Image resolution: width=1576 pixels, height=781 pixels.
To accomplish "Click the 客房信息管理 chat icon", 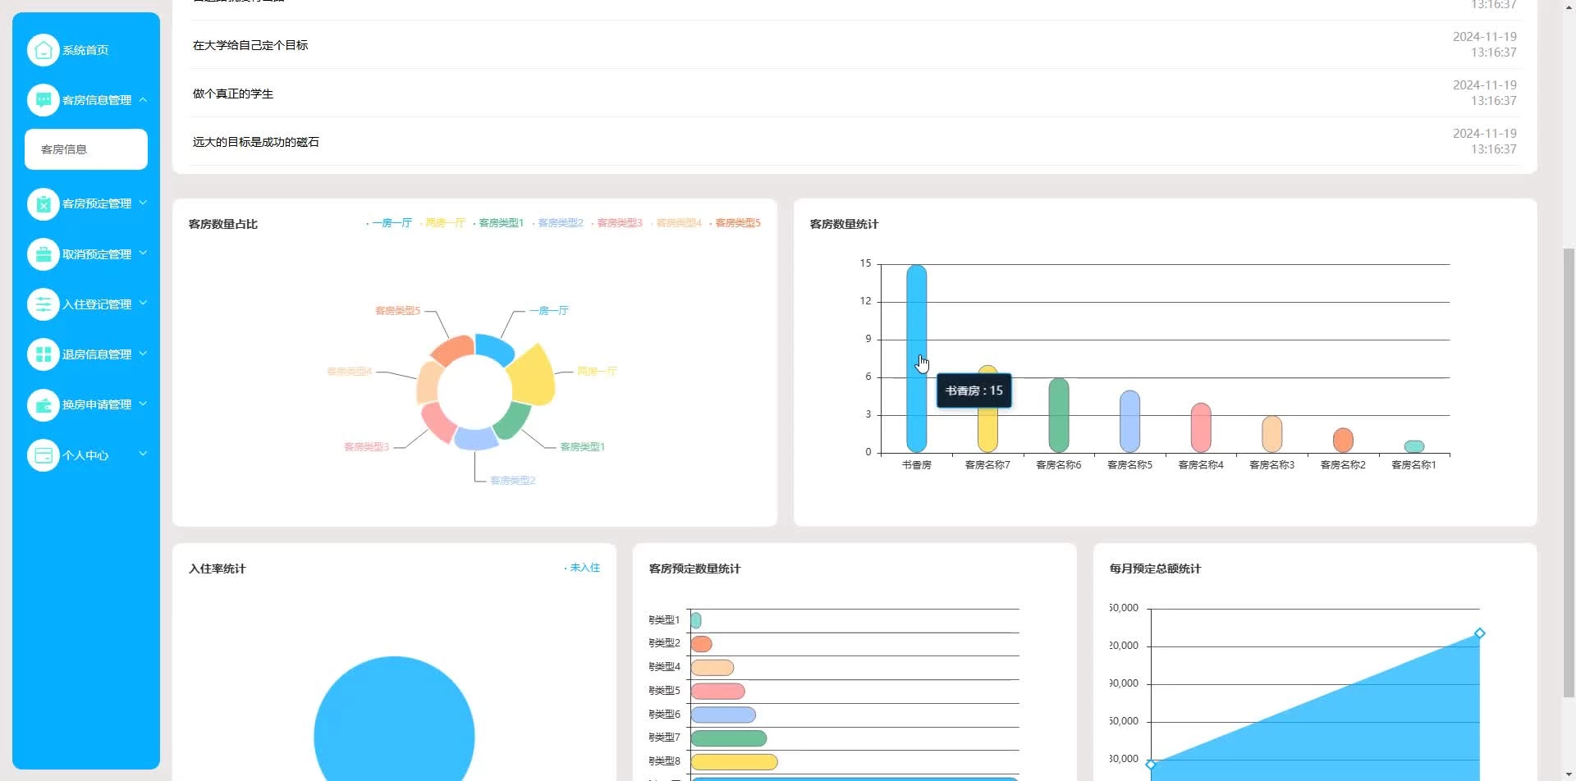I will [x=44, y=100].
